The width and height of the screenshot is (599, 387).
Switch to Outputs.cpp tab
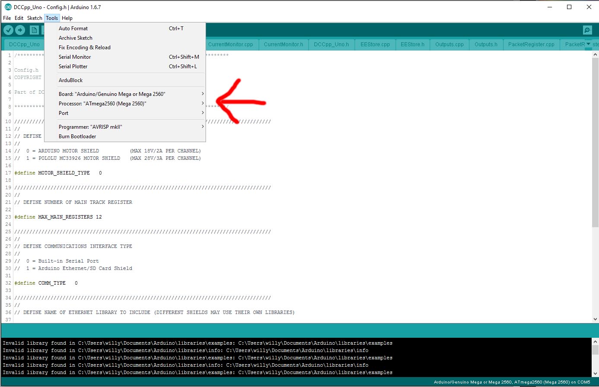(x=450, y=44)
